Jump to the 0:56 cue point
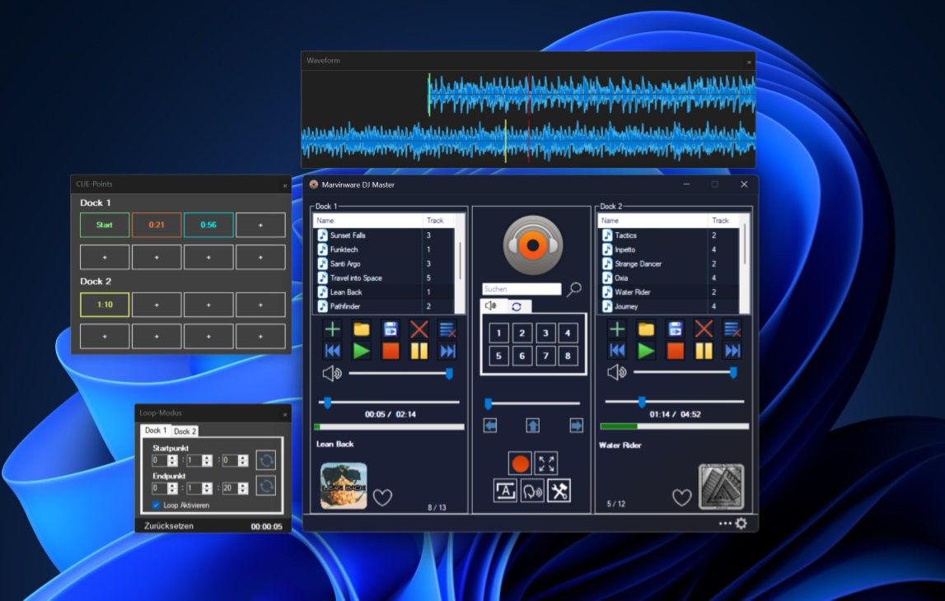Viewport: 945px width, 601px height. (x=208, y=225)
